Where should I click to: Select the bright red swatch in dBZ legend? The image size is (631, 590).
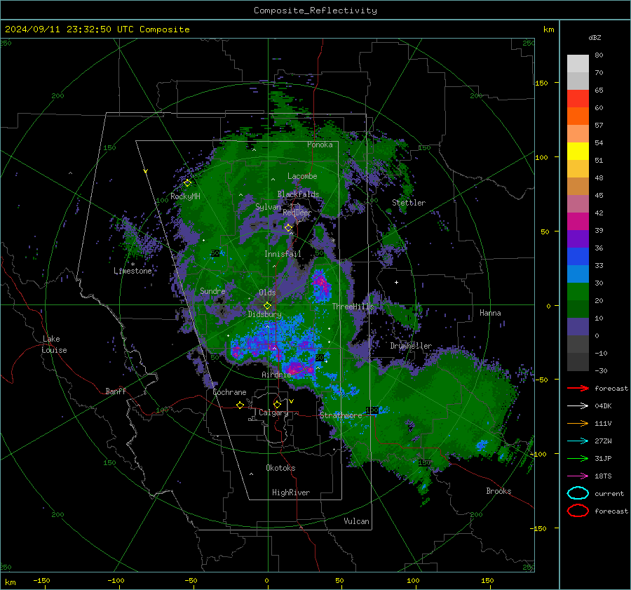point(578,99)
